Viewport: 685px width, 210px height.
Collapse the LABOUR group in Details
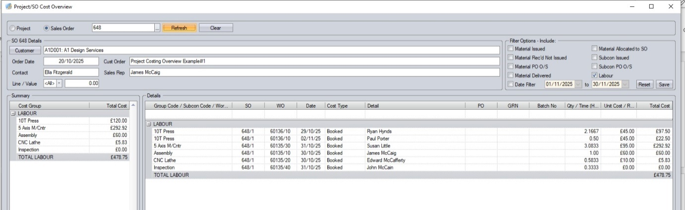point(148,124)
